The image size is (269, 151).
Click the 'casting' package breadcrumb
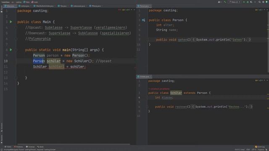coord(18,2)
